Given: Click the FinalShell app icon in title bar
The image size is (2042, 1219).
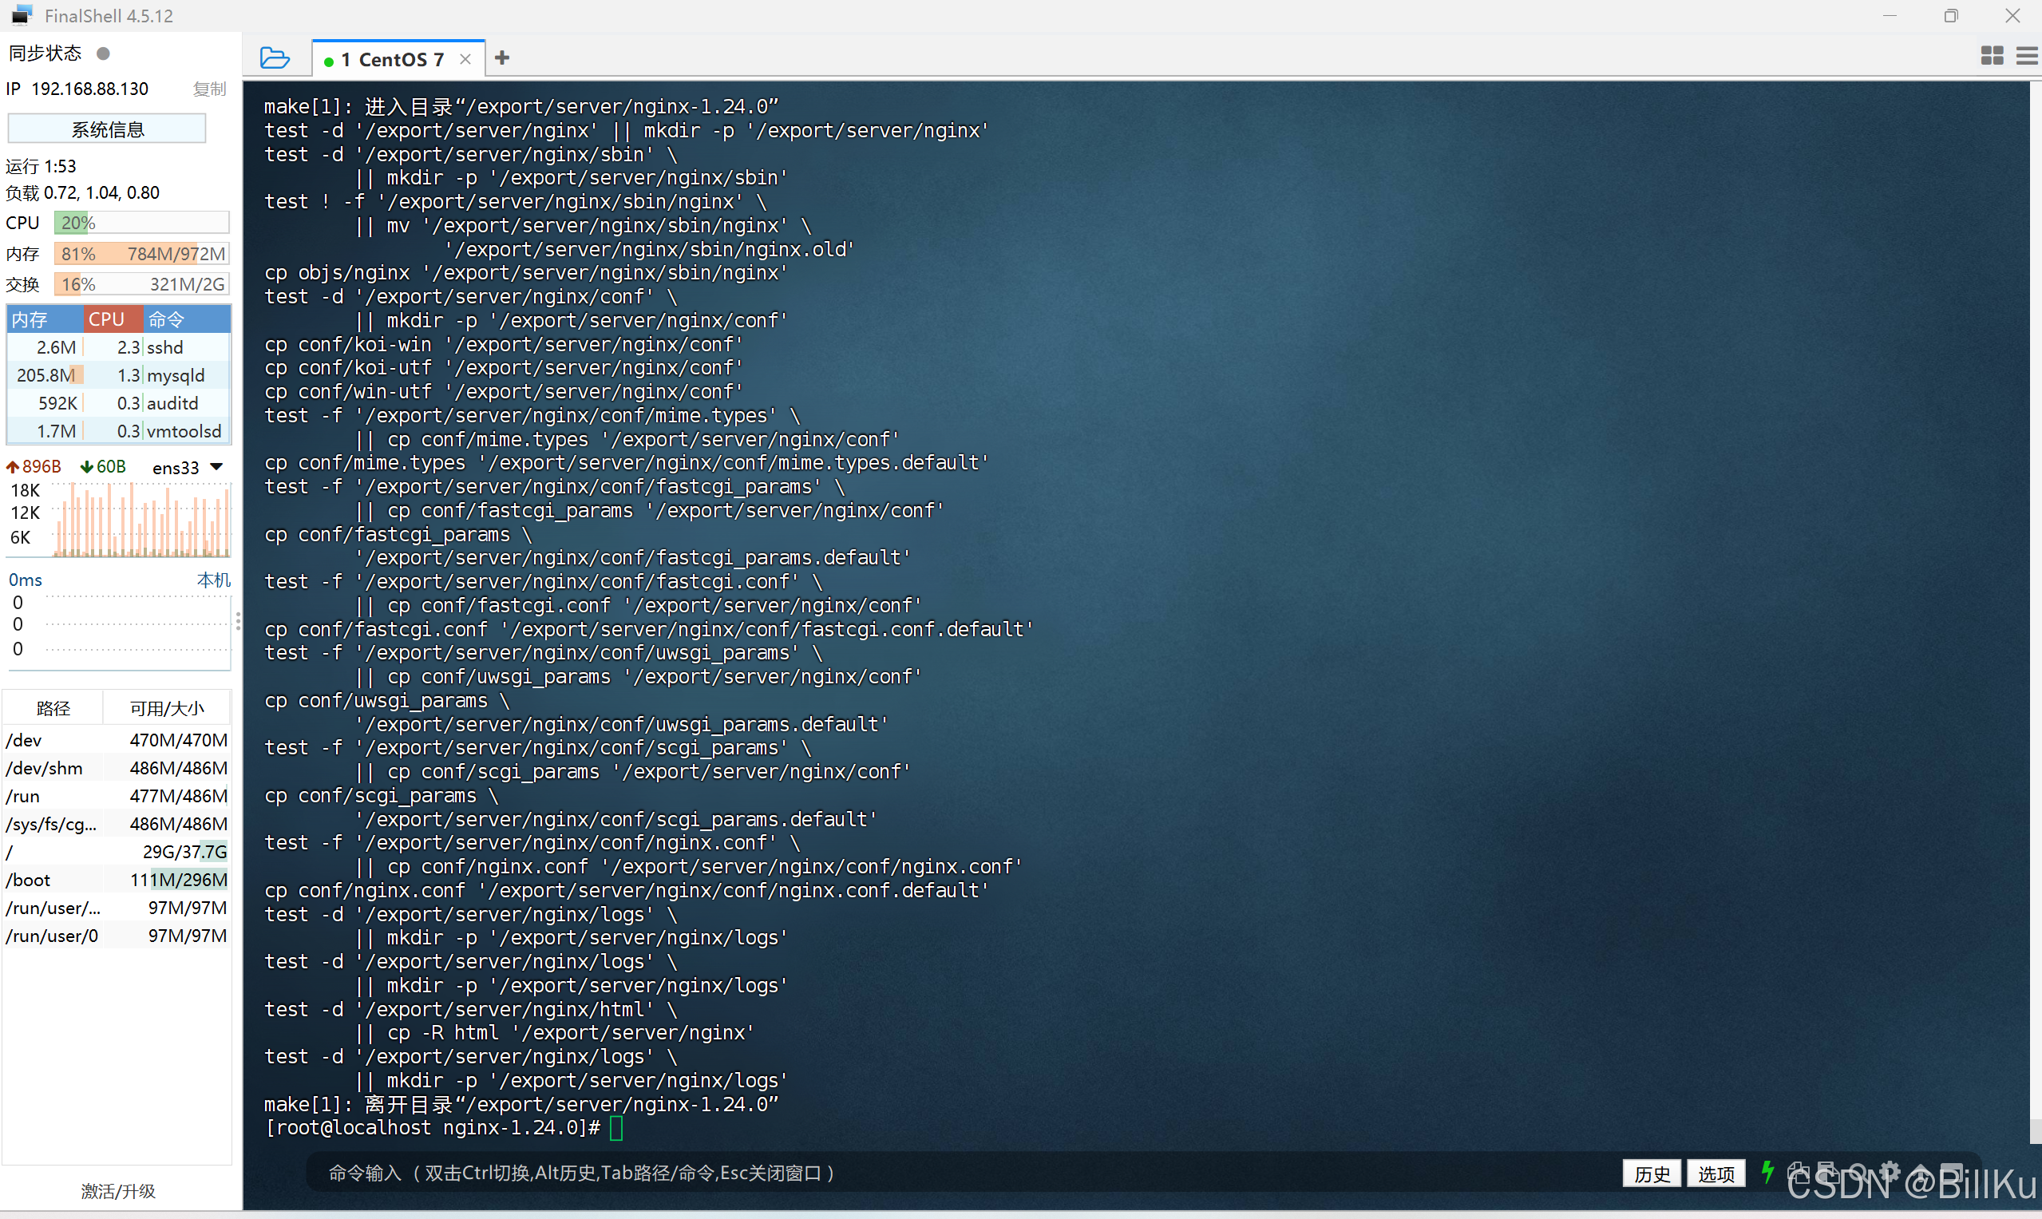Looking at the screenshot, I should coord(22,16).
